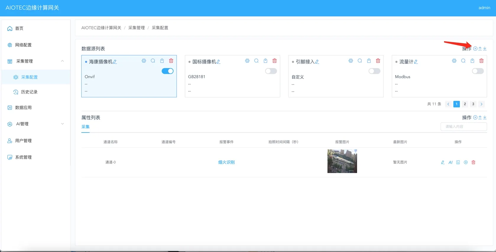Click the tag icon on 流量计 card
The image size is (496, 252).
pos(472,61)
